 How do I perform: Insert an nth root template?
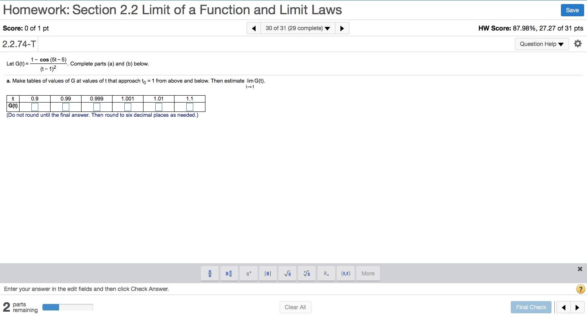(x=307, y=273)
